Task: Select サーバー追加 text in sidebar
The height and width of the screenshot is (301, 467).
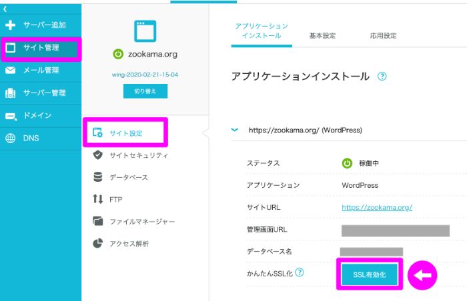Action: 45,25
